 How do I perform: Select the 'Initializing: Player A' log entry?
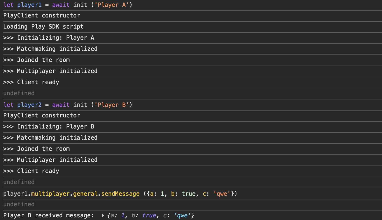tap(55, 38)
